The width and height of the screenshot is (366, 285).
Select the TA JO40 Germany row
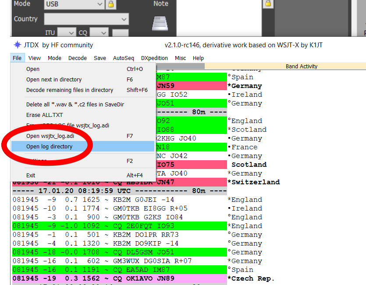click(x=192, y=173)
